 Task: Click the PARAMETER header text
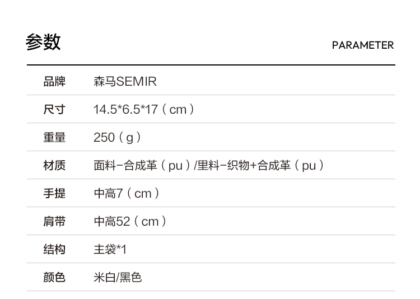click(x=362, y=45)
